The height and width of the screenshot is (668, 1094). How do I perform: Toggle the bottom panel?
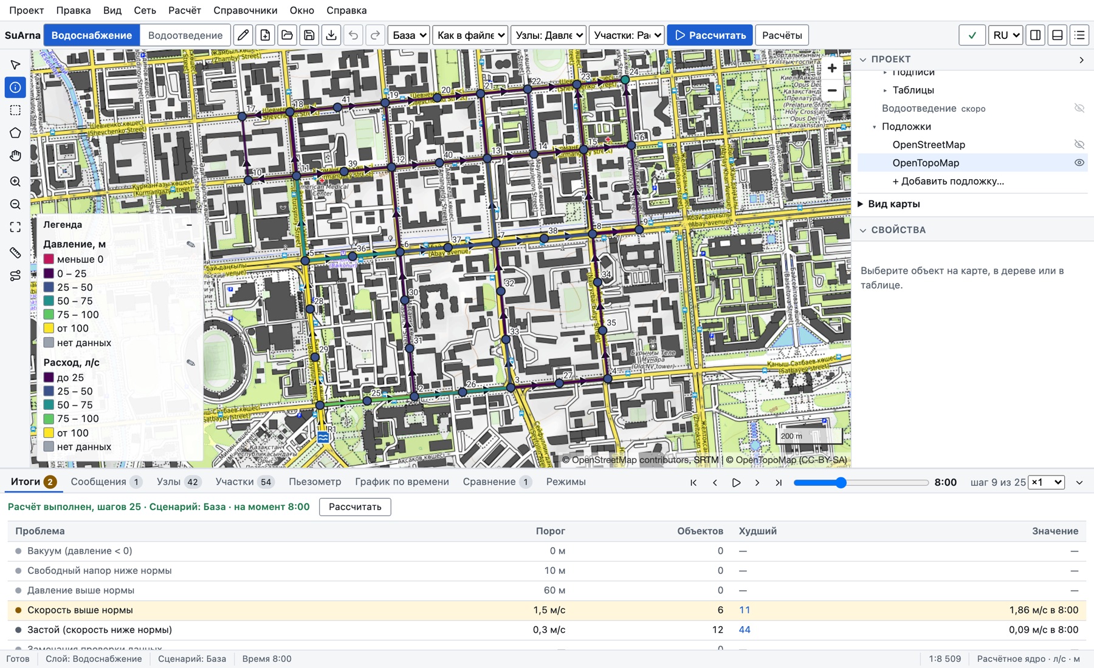click(x=1057, y=35)
